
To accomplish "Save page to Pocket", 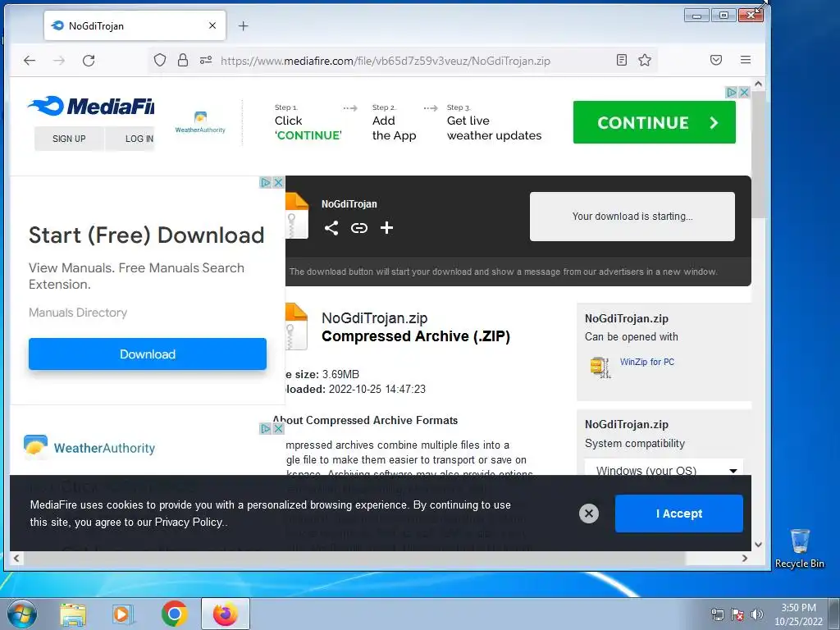I will [x=715, y=60].
